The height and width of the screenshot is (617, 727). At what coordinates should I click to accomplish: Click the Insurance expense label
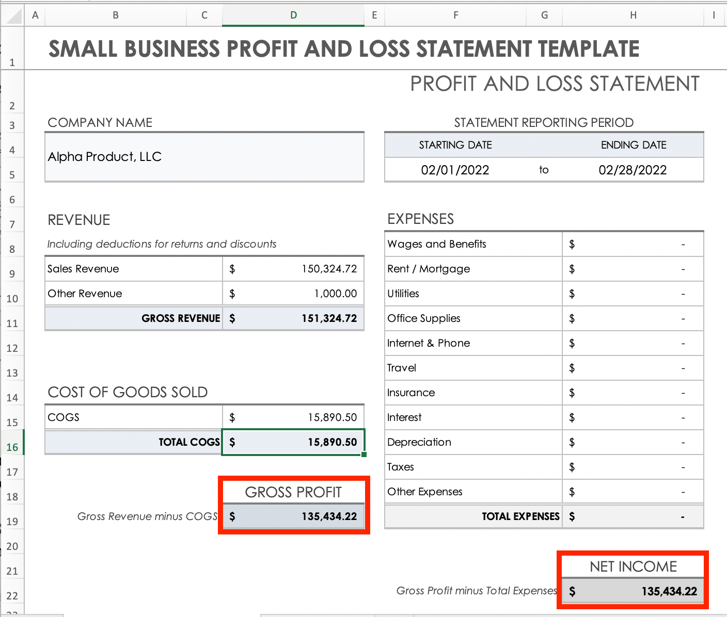tap(411, 393)
